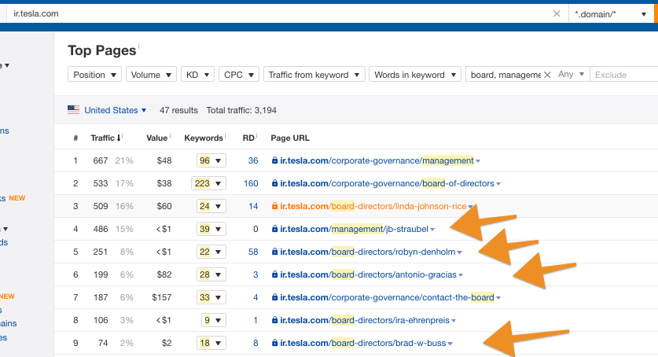
Task: Click the Exclude keywords input
Action: [x=624, y=75]
